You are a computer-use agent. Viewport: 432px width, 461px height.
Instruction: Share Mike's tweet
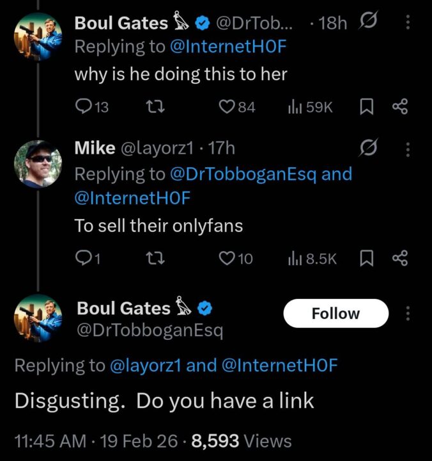(399, 258)
